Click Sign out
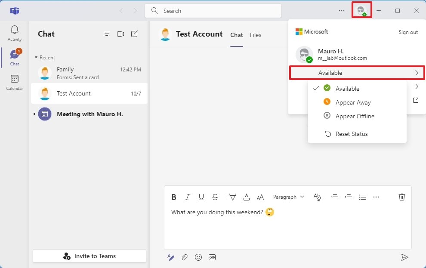 pos(408,32)
